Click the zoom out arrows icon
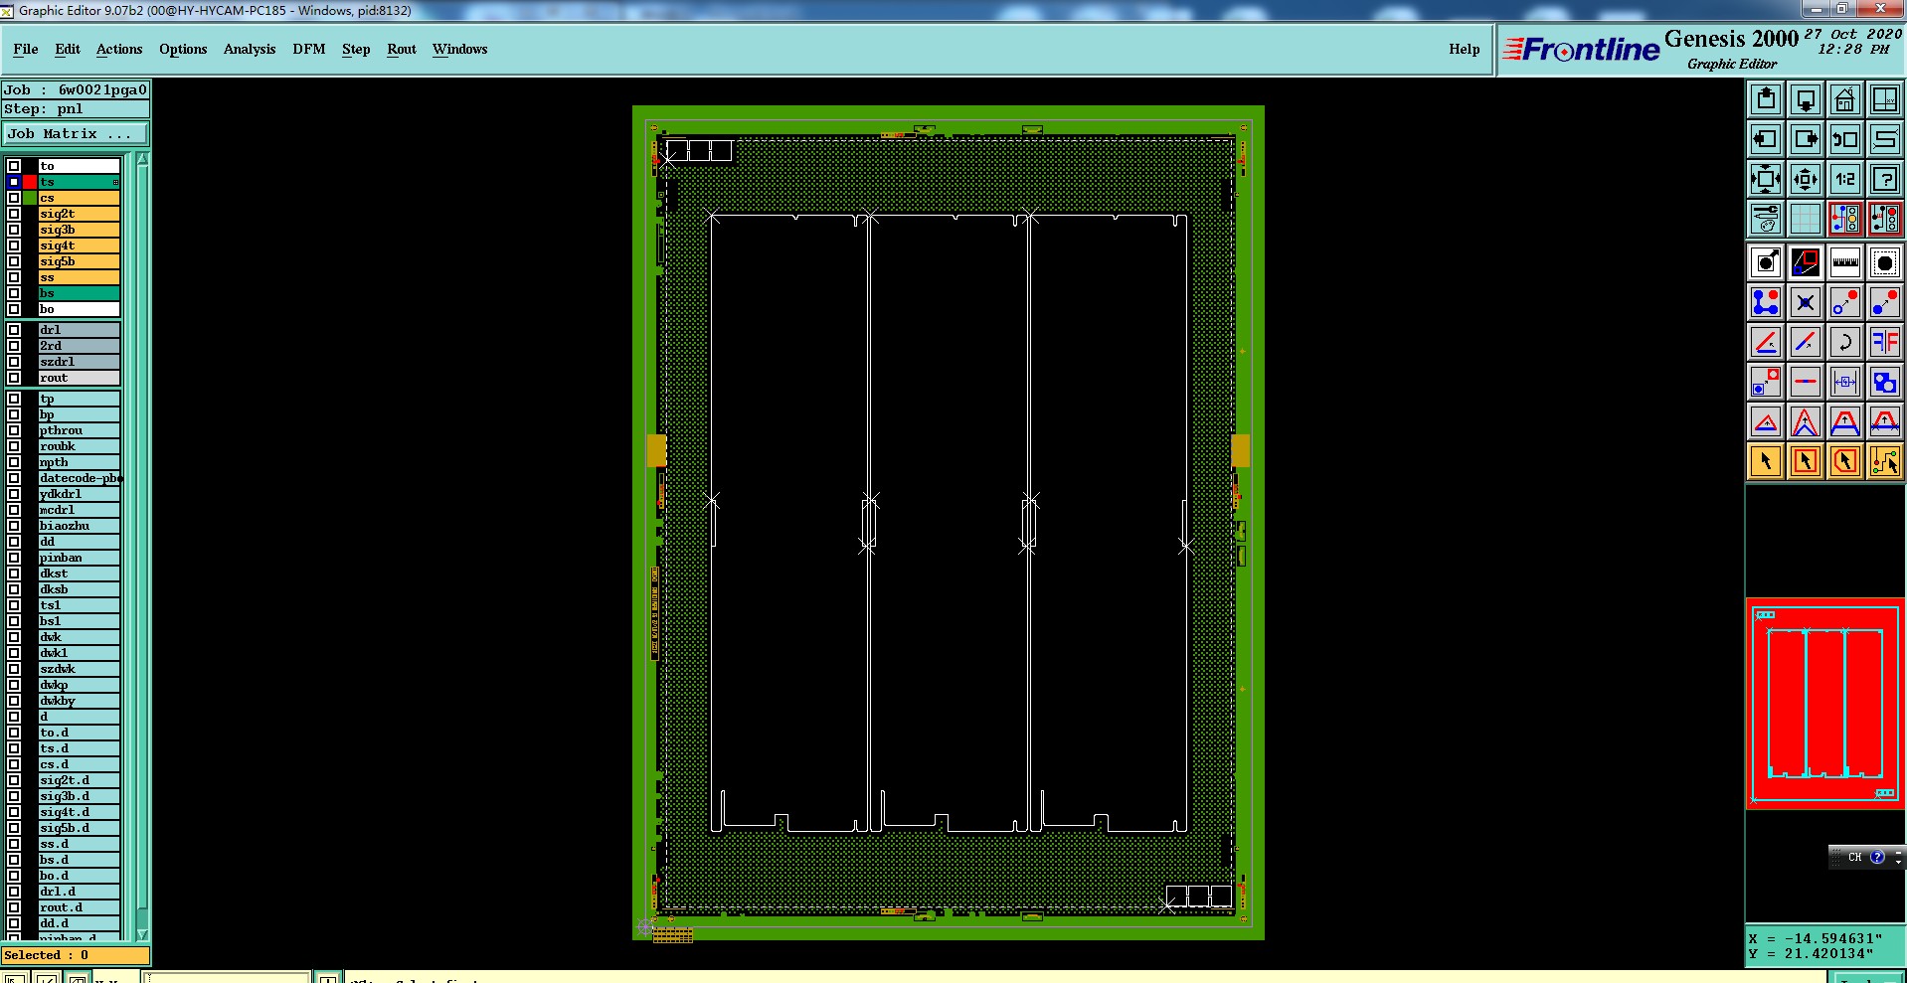Screen dimensions: 1907x983 click(1806, 179)
